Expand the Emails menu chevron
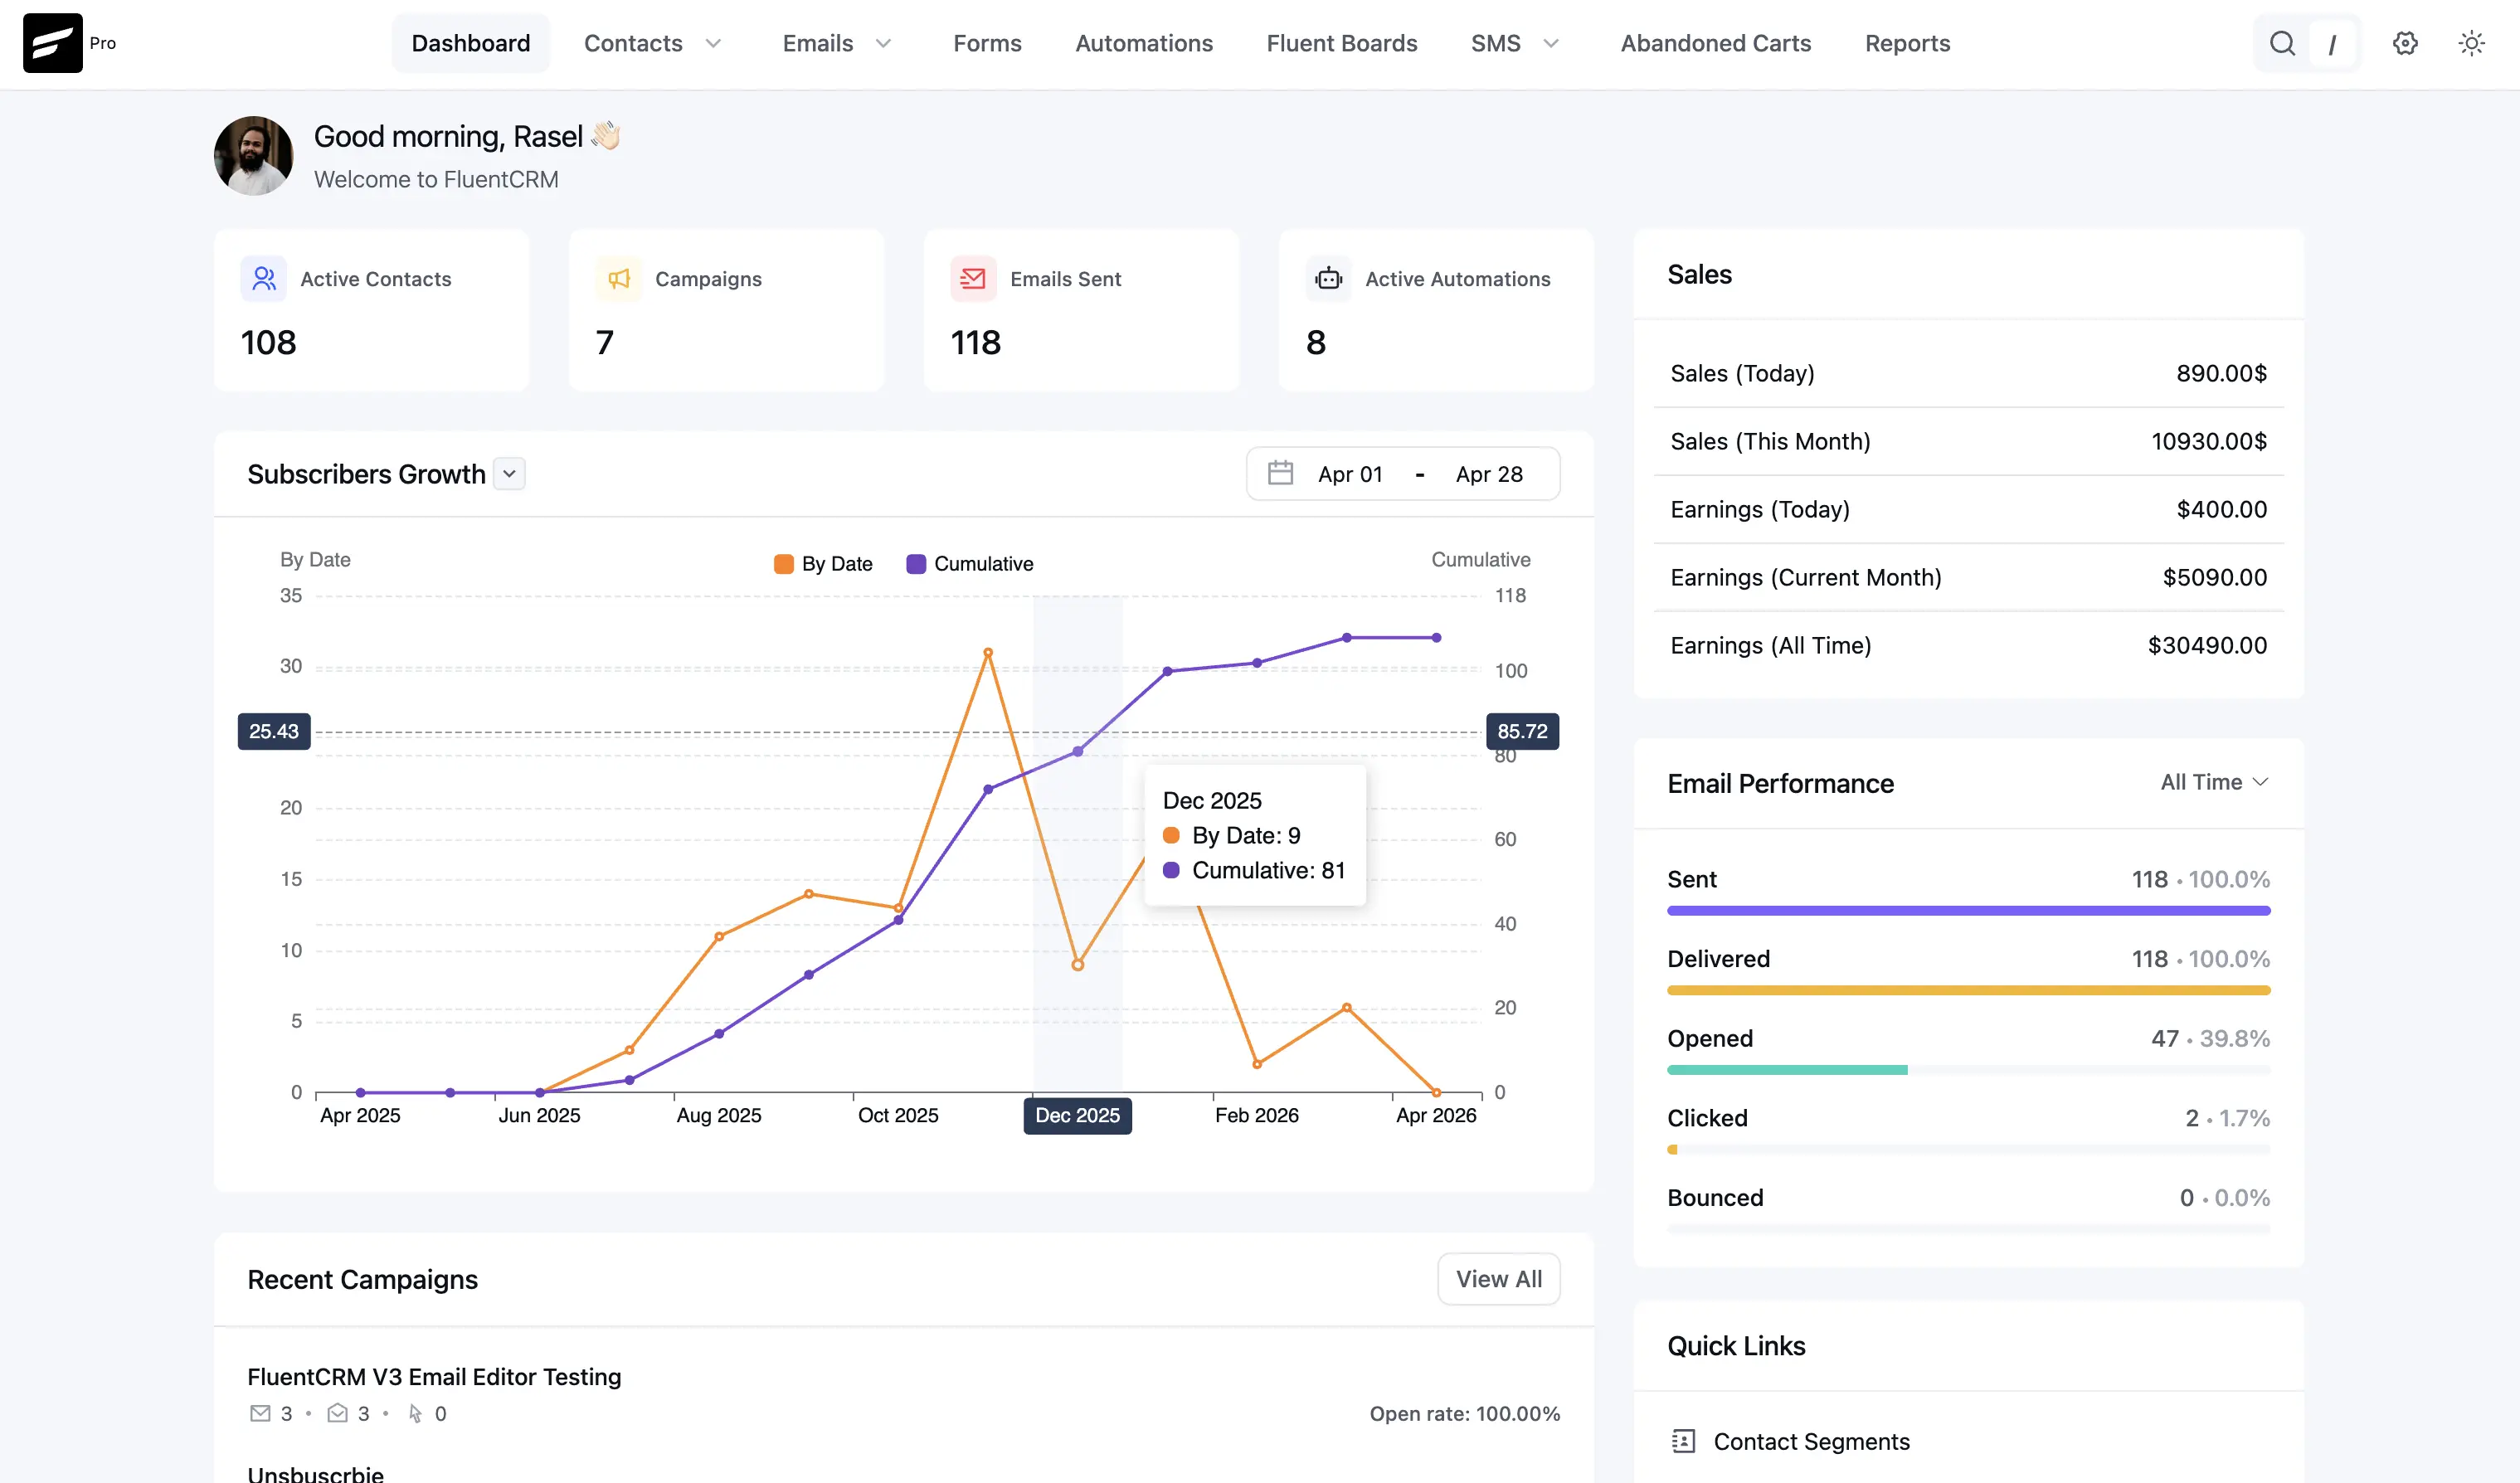This screenshot has width=2520, height=1483. [x=883, y=43]
